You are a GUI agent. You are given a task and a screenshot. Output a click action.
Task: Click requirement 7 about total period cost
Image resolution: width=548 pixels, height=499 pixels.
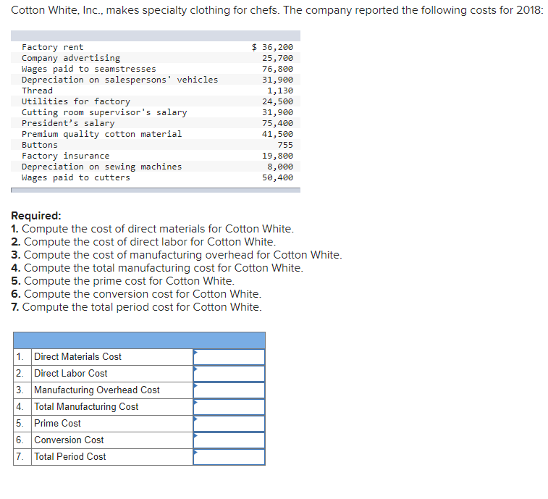pyautogui.click(x=136, y=307)
